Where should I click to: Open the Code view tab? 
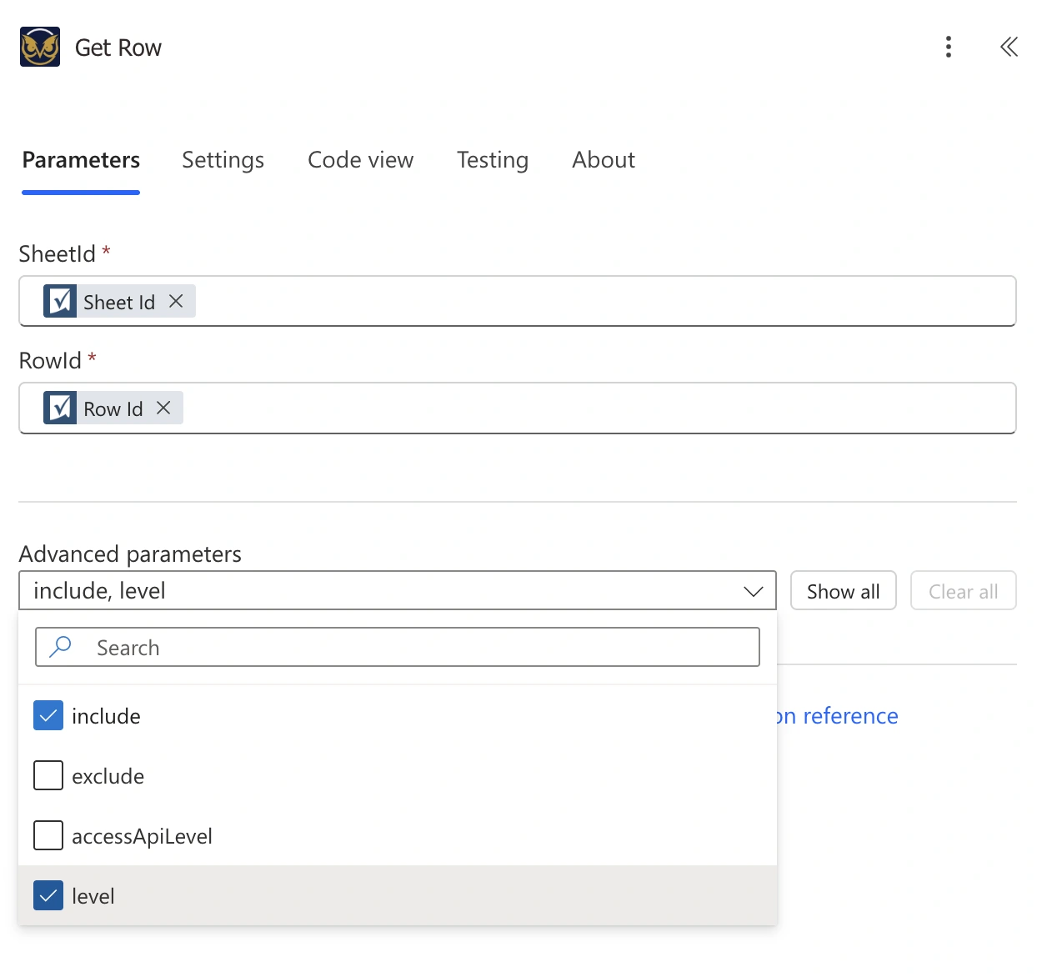(360, 160)
